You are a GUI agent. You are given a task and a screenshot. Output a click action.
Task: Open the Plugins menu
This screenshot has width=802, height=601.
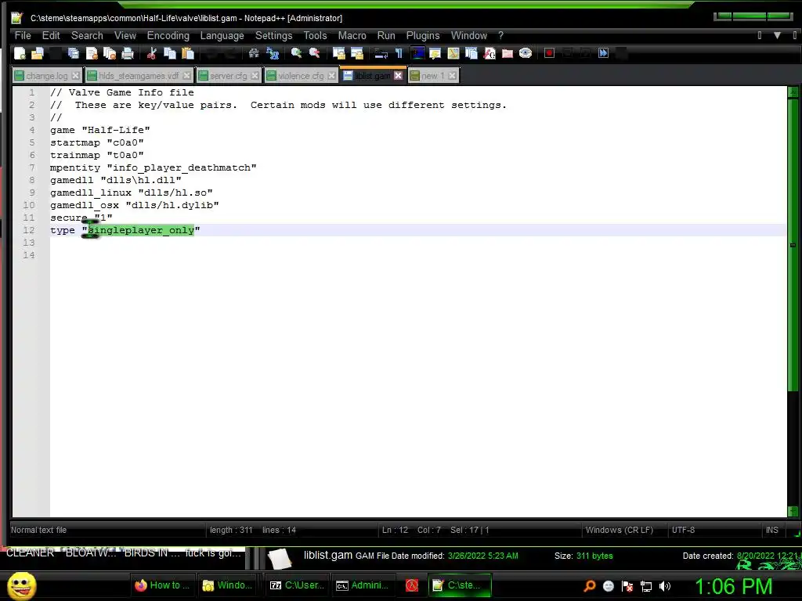click(423, 35)
